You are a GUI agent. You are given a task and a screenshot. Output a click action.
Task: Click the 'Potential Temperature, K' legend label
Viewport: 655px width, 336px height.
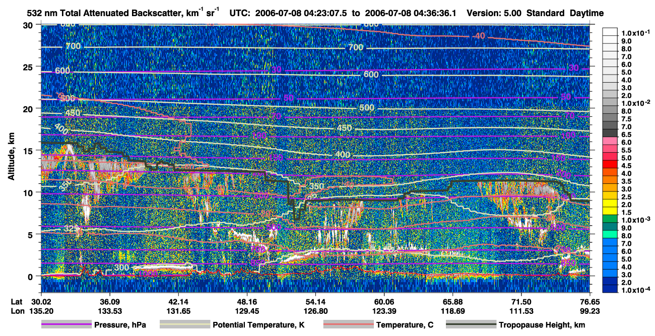258,325
